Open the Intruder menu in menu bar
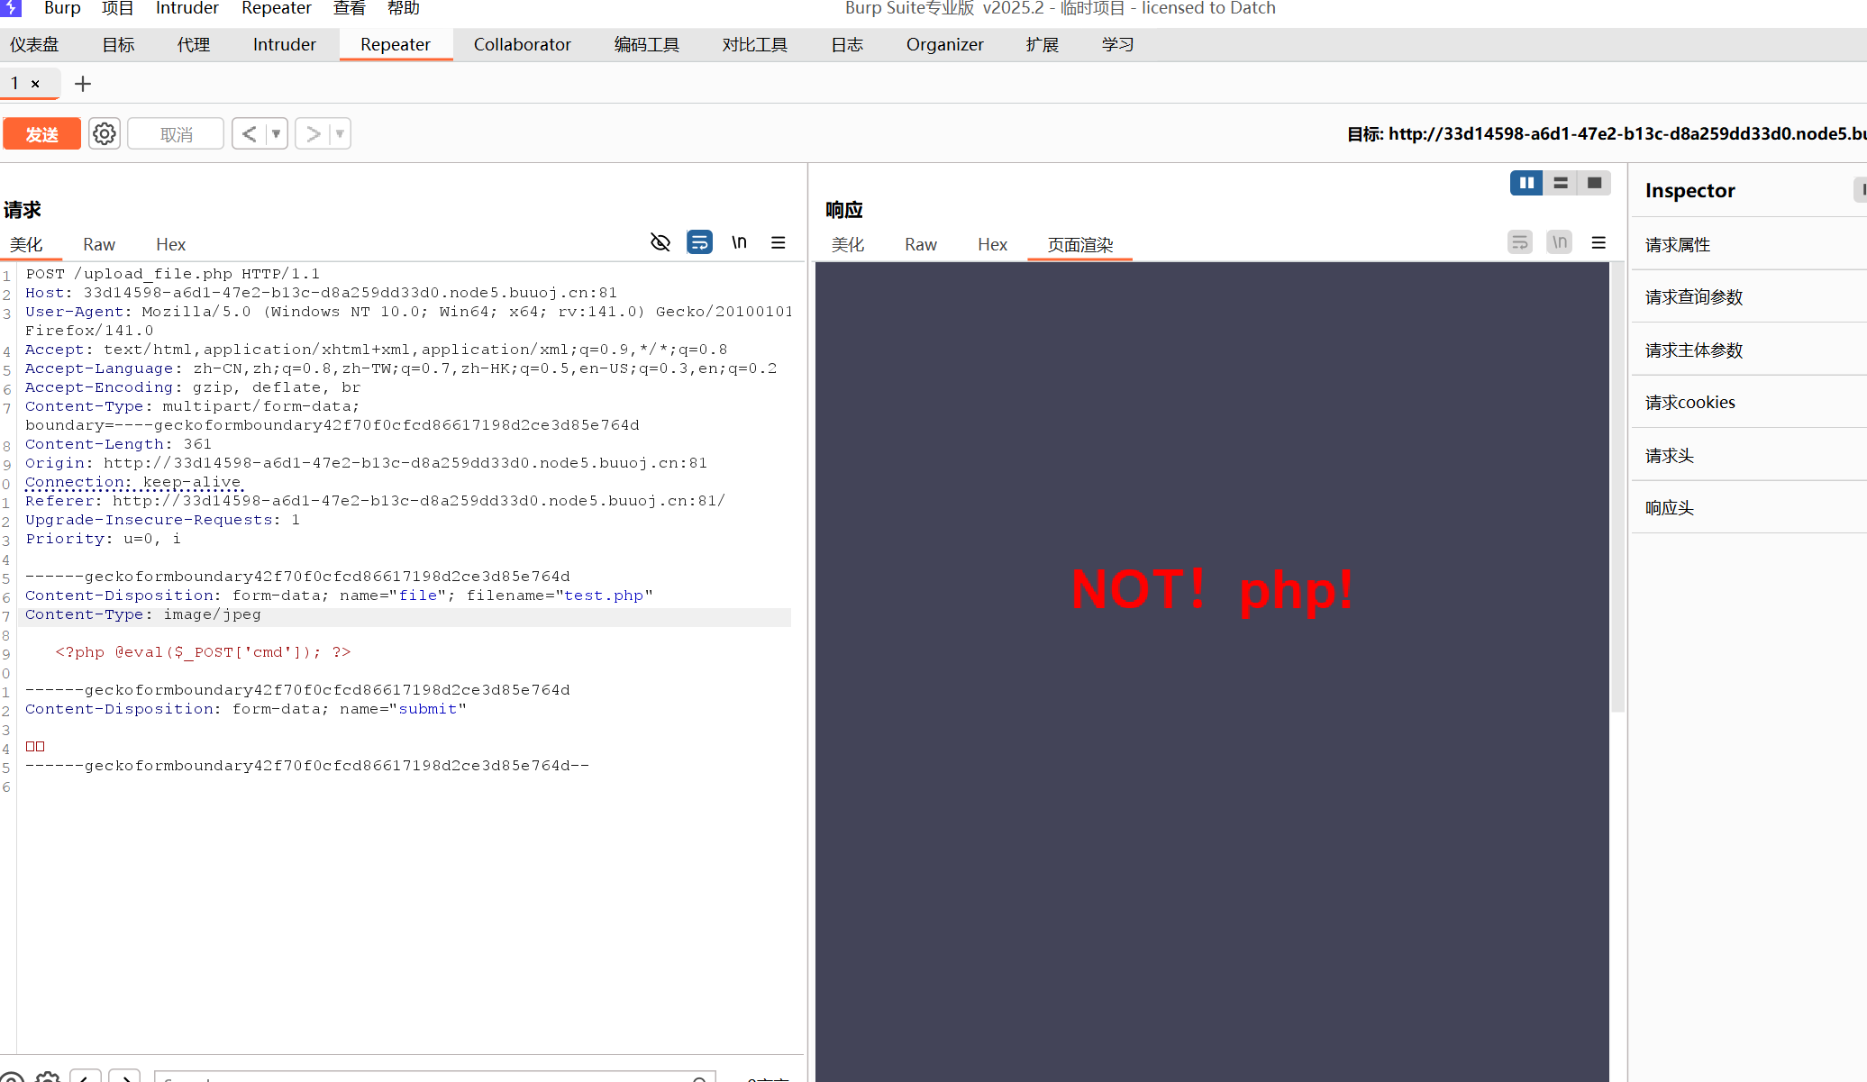Image resolution: width=1867 pixels, height=1082 pixels. pyautogui.click(x=187, y=8)
